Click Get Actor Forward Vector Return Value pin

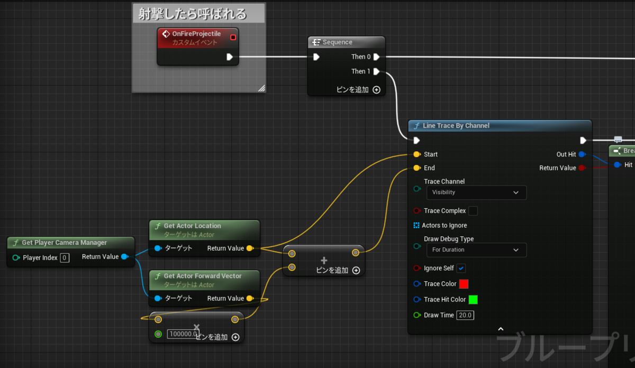tap(250, 299)
